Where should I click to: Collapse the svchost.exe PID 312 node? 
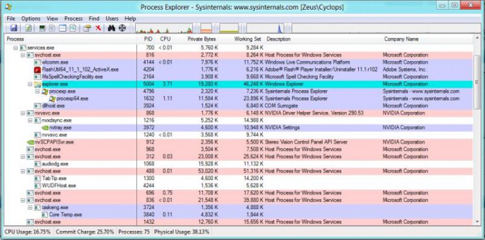pos(23,157)
